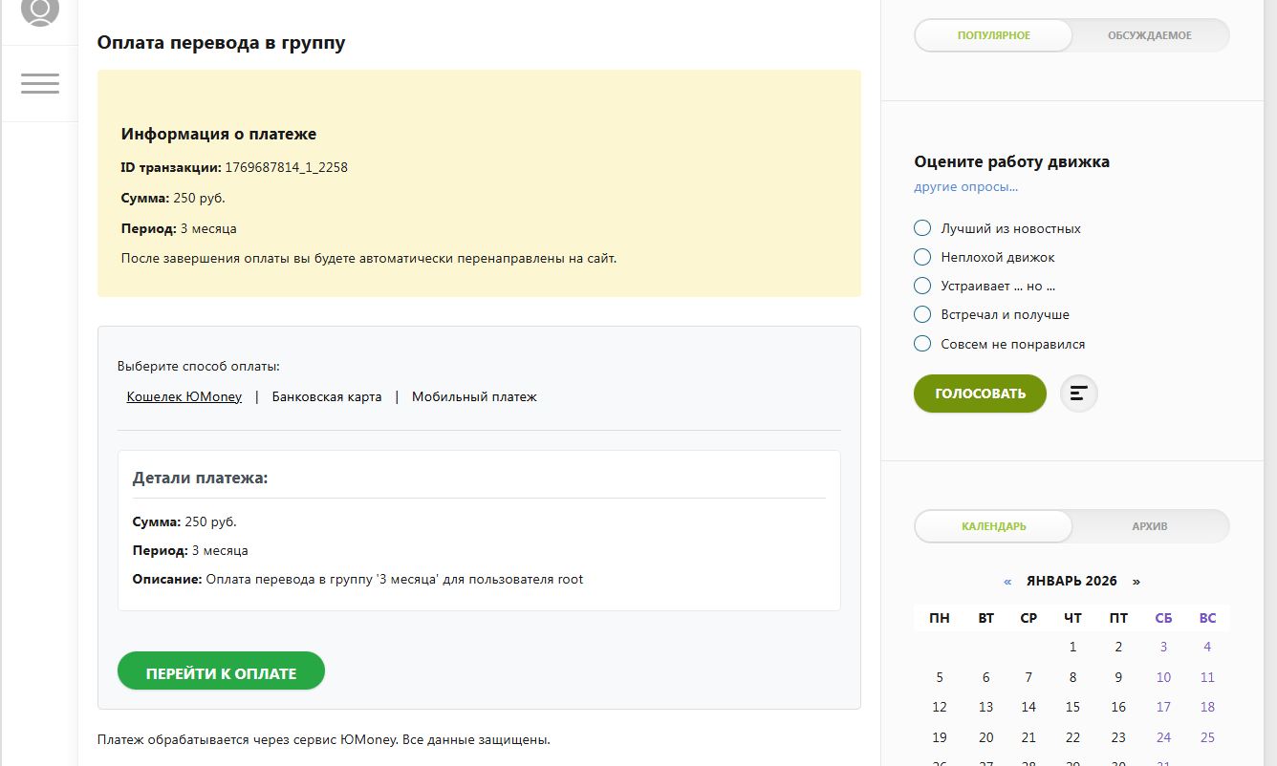1277x766 pixels.
Task: Pick 'Совсем не понравился' poll option
Action: [922, 344]
